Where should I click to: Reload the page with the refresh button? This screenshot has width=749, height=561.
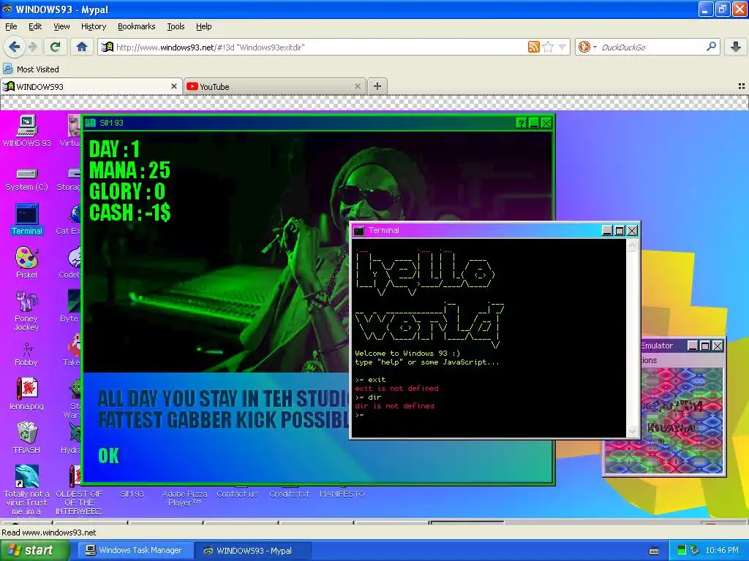(x=55, y=47)
